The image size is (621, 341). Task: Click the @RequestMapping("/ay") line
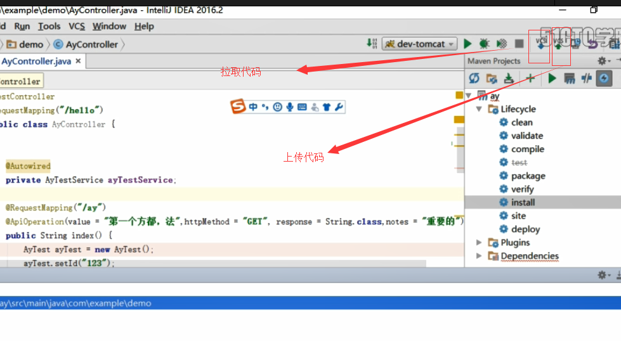pos(55,207)
